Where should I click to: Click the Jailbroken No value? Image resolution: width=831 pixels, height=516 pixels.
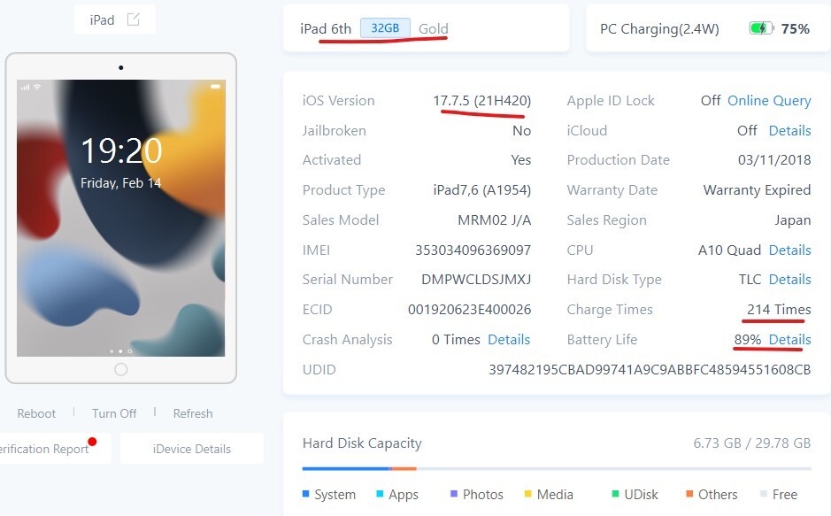(521, 130)
